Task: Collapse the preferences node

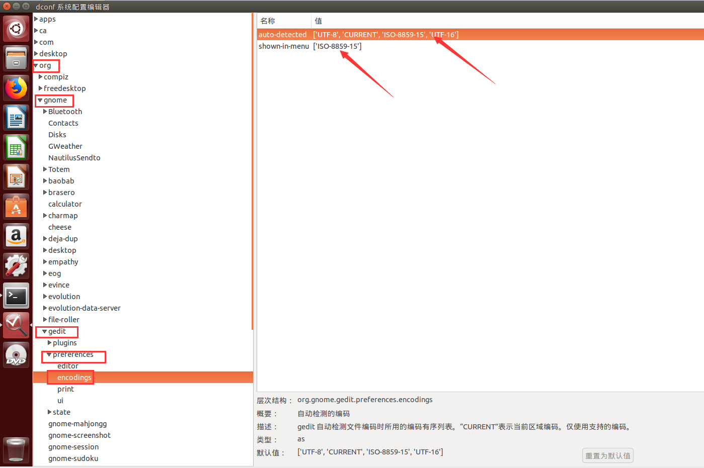Action: [48, 355]
